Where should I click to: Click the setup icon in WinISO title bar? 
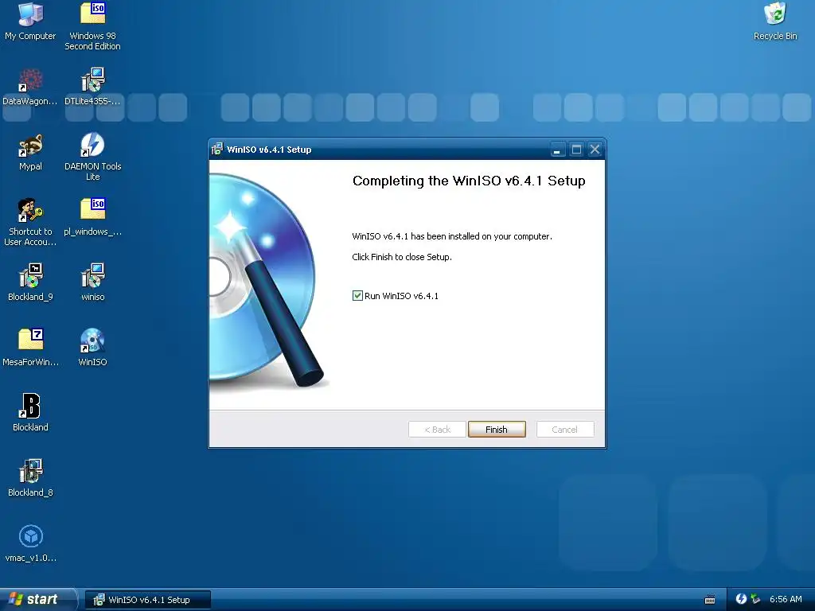tap(217, 149)
